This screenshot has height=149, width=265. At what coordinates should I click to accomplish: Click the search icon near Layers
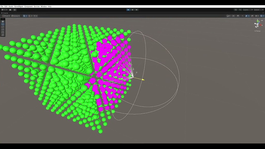pyautogui.click(x=240, y=10)
